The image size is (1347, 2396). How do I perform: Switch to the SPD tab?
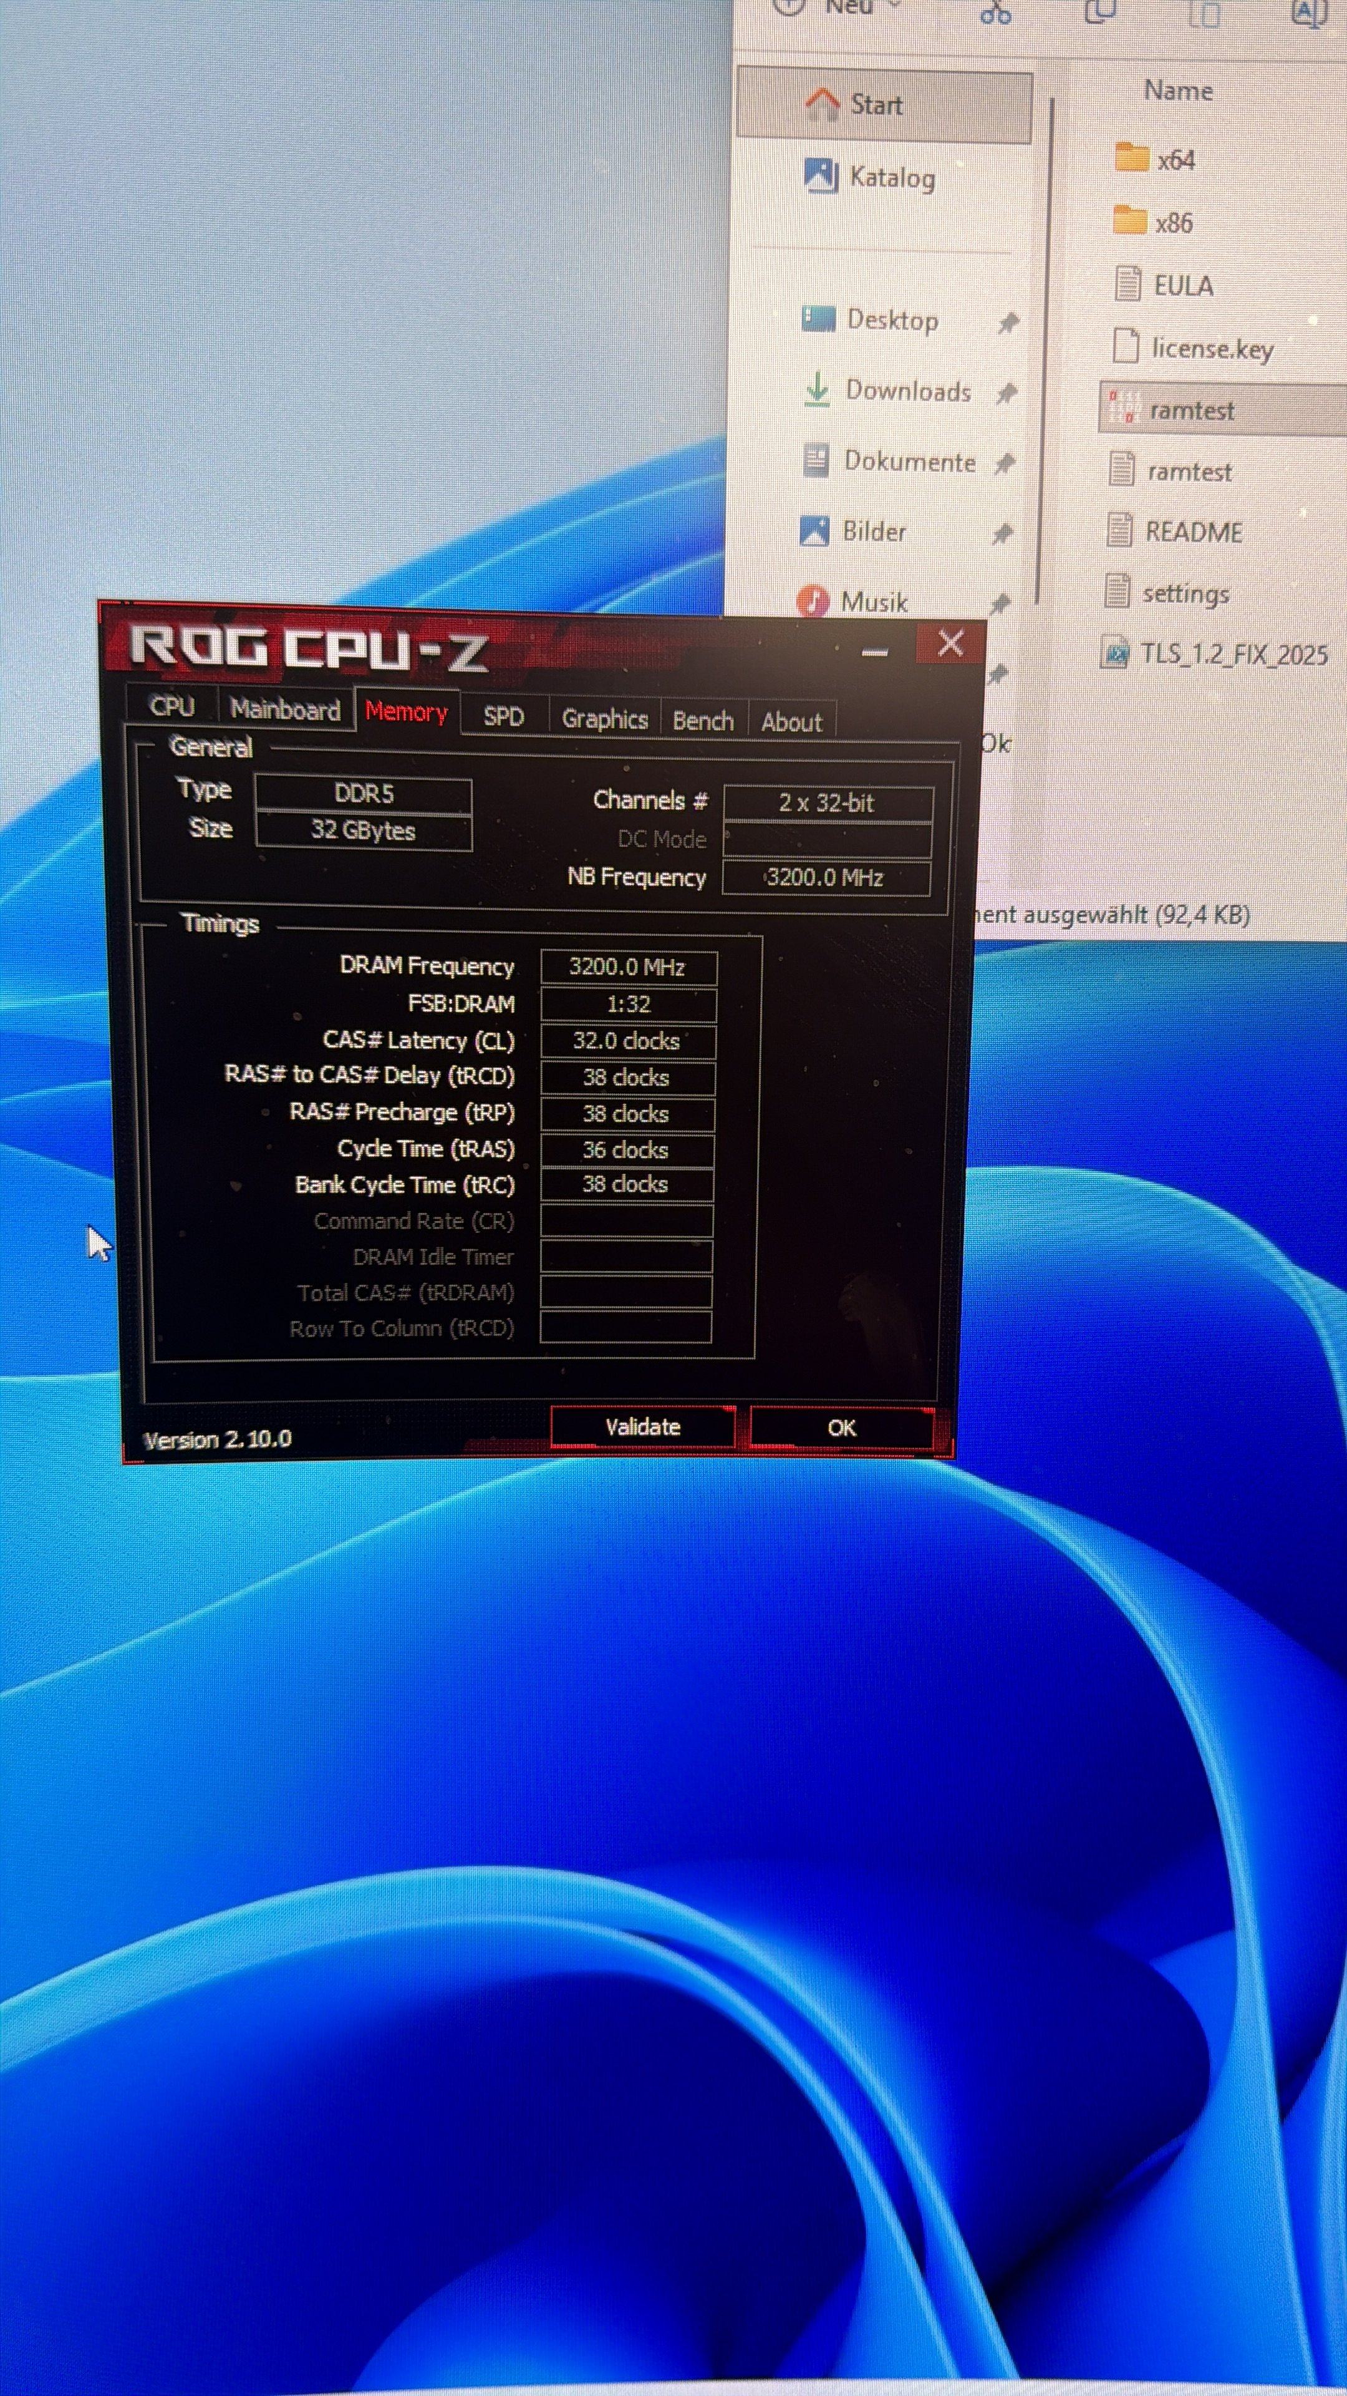[503, 716]
